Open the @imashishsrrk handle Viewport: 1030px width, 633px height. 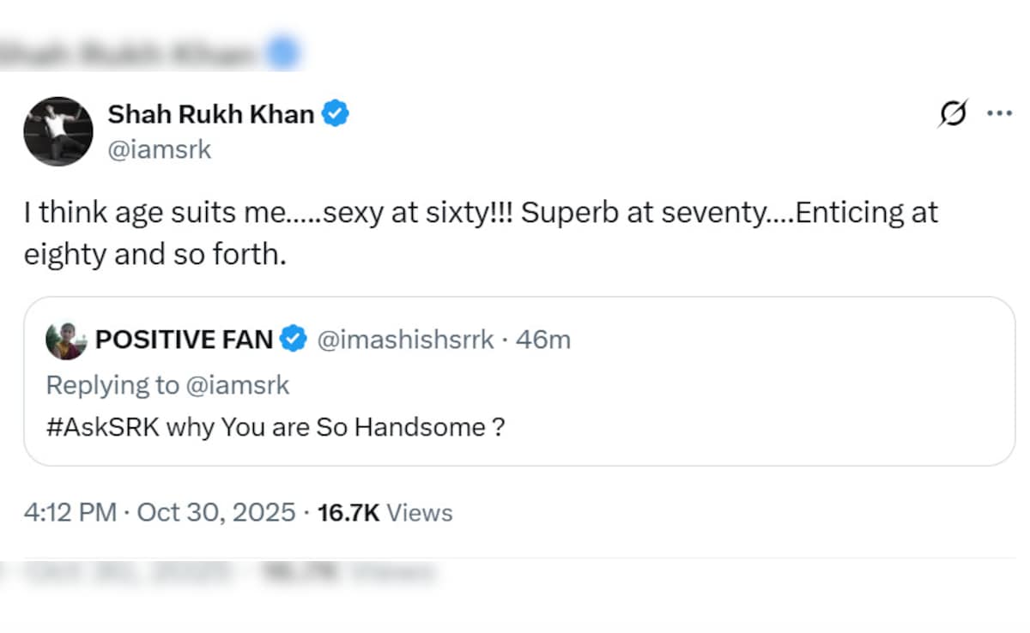coord(406,341)
